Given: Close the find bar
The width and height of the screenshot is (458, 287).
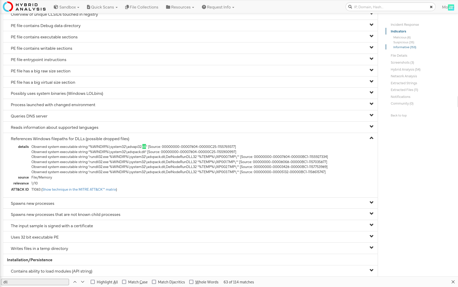Looking at the screenshot, I should point(453,282).
